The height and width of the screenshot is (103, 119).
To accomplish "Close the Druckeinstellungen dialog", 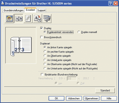I will [x=116, y=3].
